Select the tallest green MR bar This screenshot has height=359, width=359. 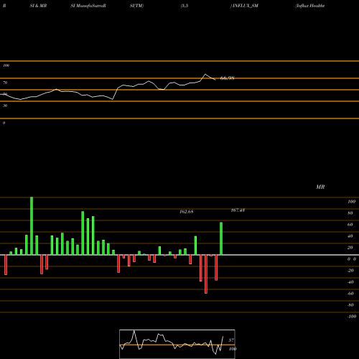[x=32, y=226]
